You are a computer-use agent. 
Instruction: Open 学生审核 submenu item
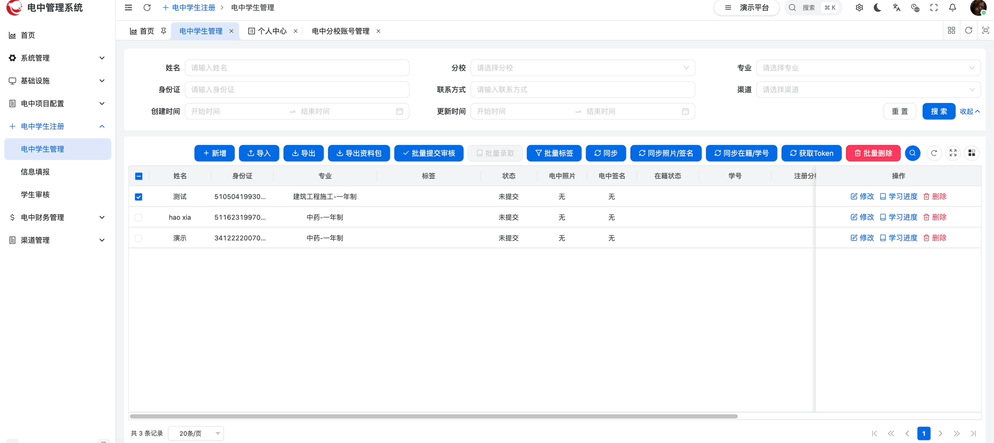click(58, 195)
